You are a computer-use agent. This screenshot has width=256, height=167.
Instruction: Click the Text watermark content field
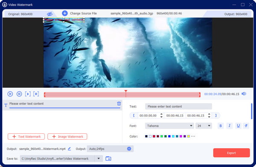(178, 107)
